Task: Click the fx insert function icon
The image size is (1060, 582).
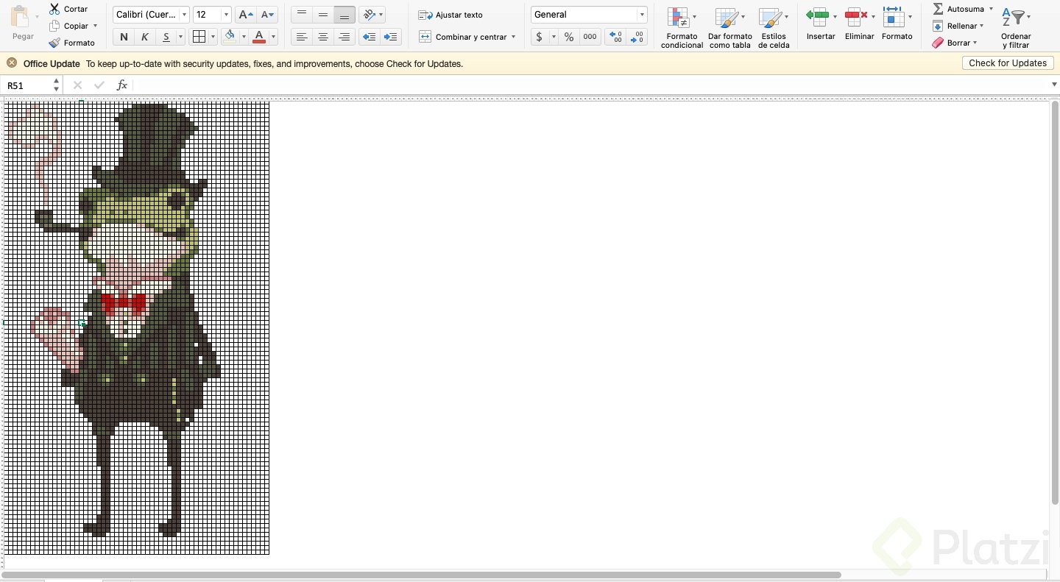Action: point(122,85)
